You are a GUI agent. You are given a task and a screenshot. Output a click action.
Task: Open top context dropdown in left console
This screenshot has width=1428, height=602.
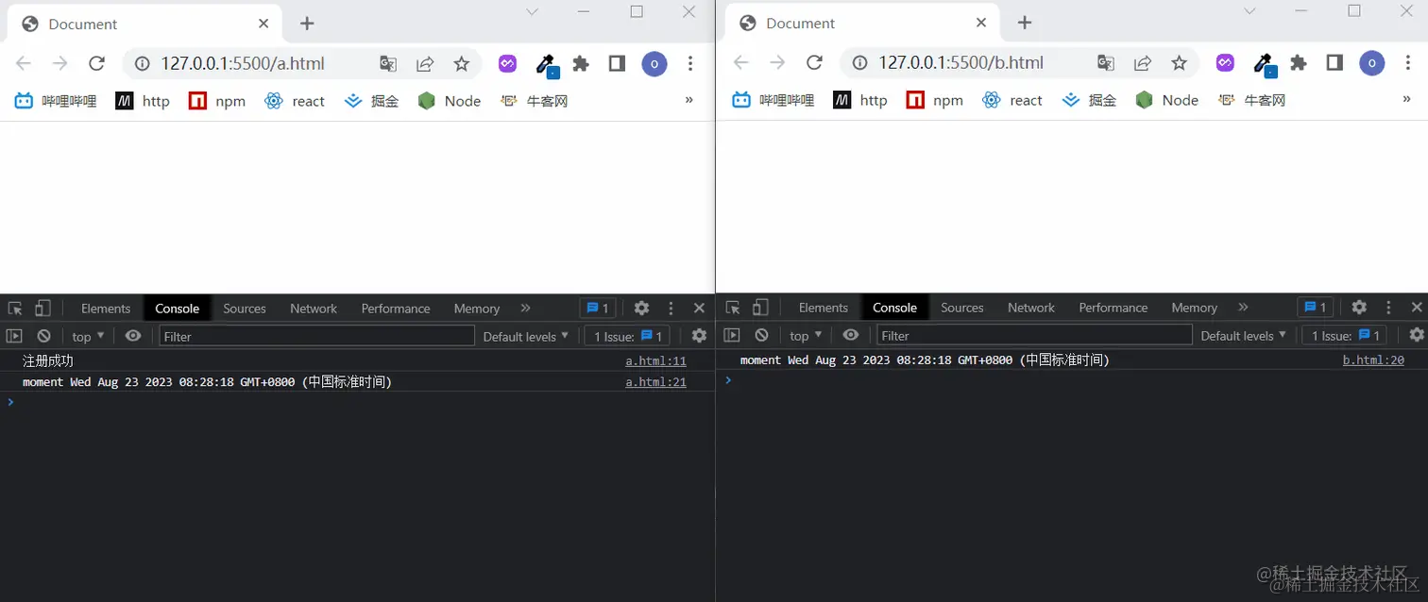(88, 337)
